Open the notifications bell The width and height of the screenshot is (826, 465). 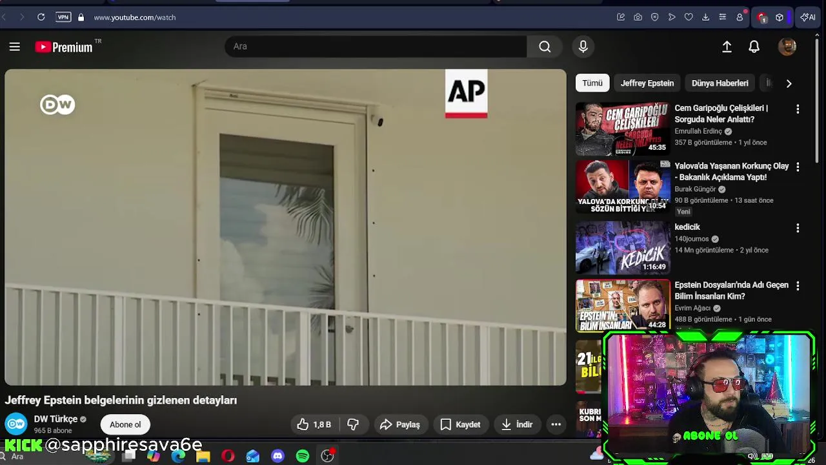[x=754, y=46]
